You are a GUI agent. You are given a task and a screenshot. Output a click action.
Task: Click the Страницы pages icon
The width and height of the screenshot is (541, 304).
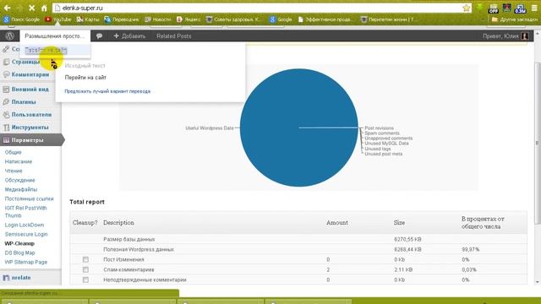6,62
